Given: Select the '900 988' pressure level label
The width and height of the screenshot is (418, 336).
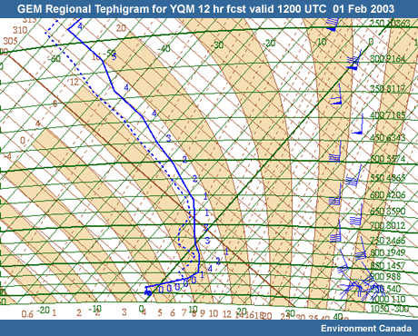Looking at the screenshot, I should (385, 276).
